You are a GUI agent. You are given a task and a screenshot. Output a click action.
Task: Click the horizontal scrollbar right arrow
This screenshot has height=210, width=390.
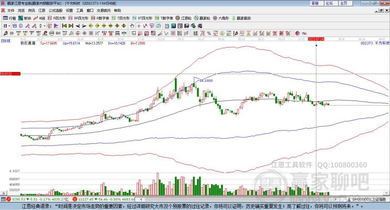335,199
